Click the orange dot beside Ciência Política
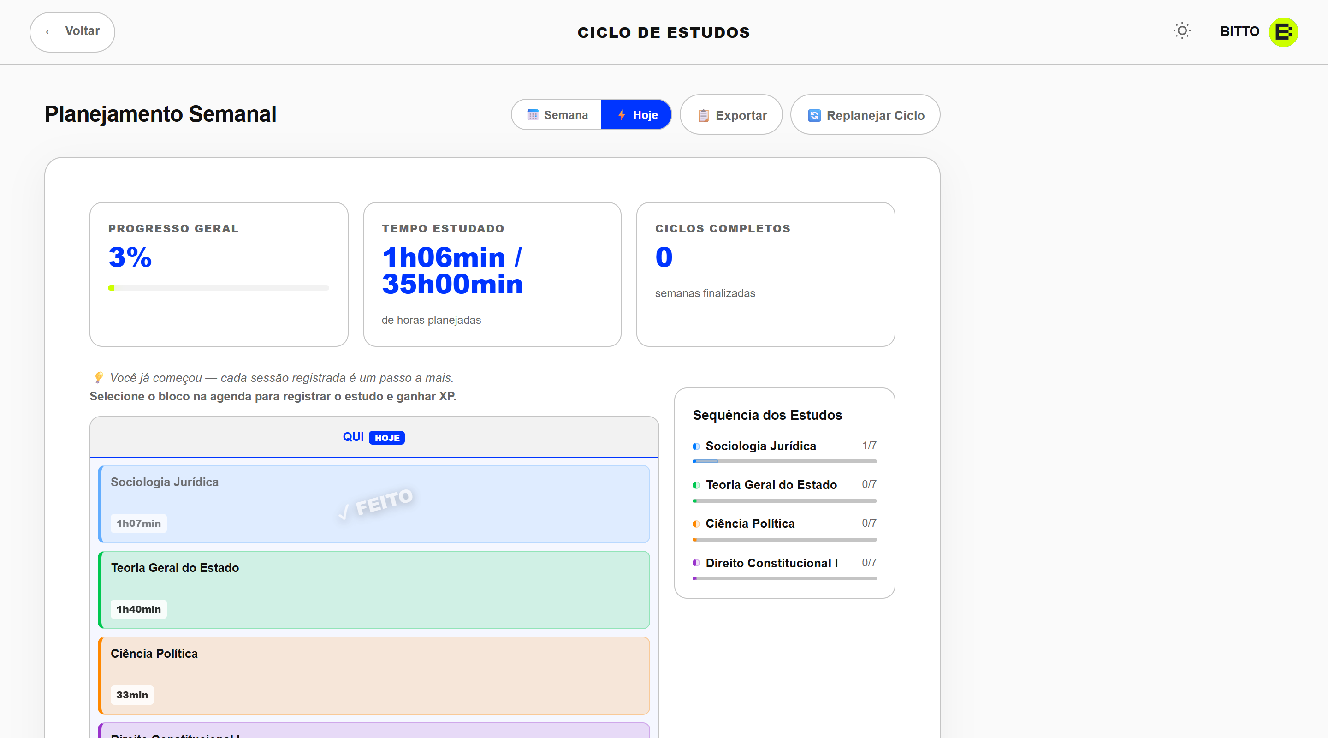 point(696,524)
